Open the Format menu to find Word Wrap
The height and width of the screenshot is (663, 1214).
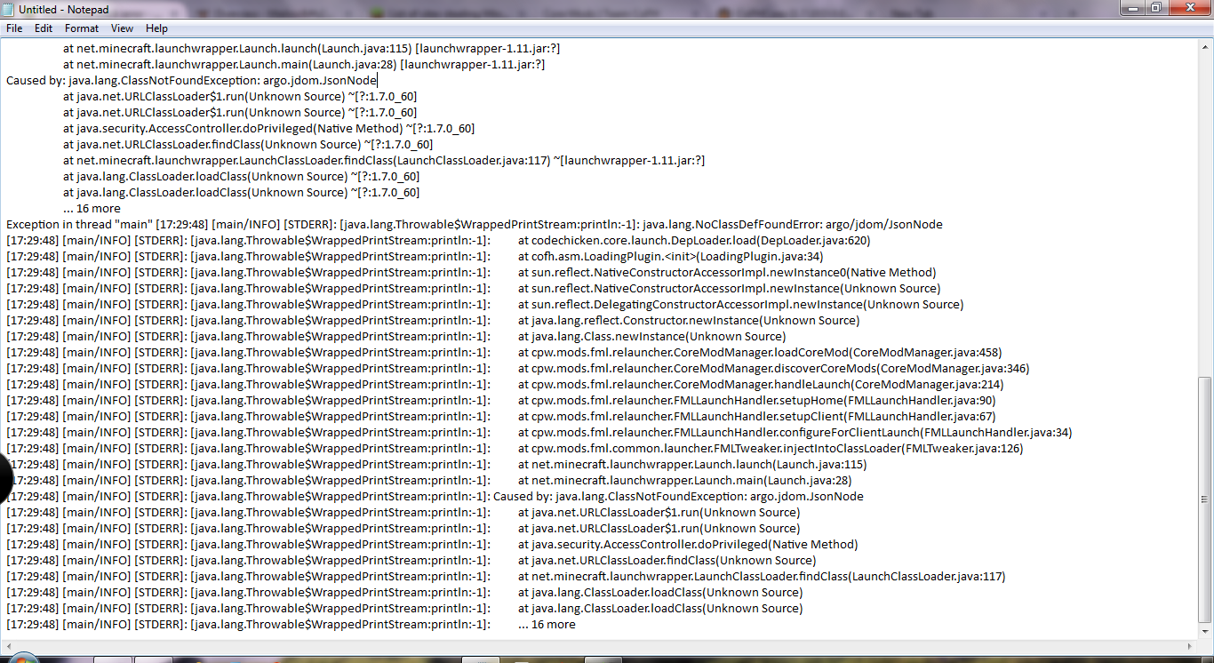tap(81, 28)
